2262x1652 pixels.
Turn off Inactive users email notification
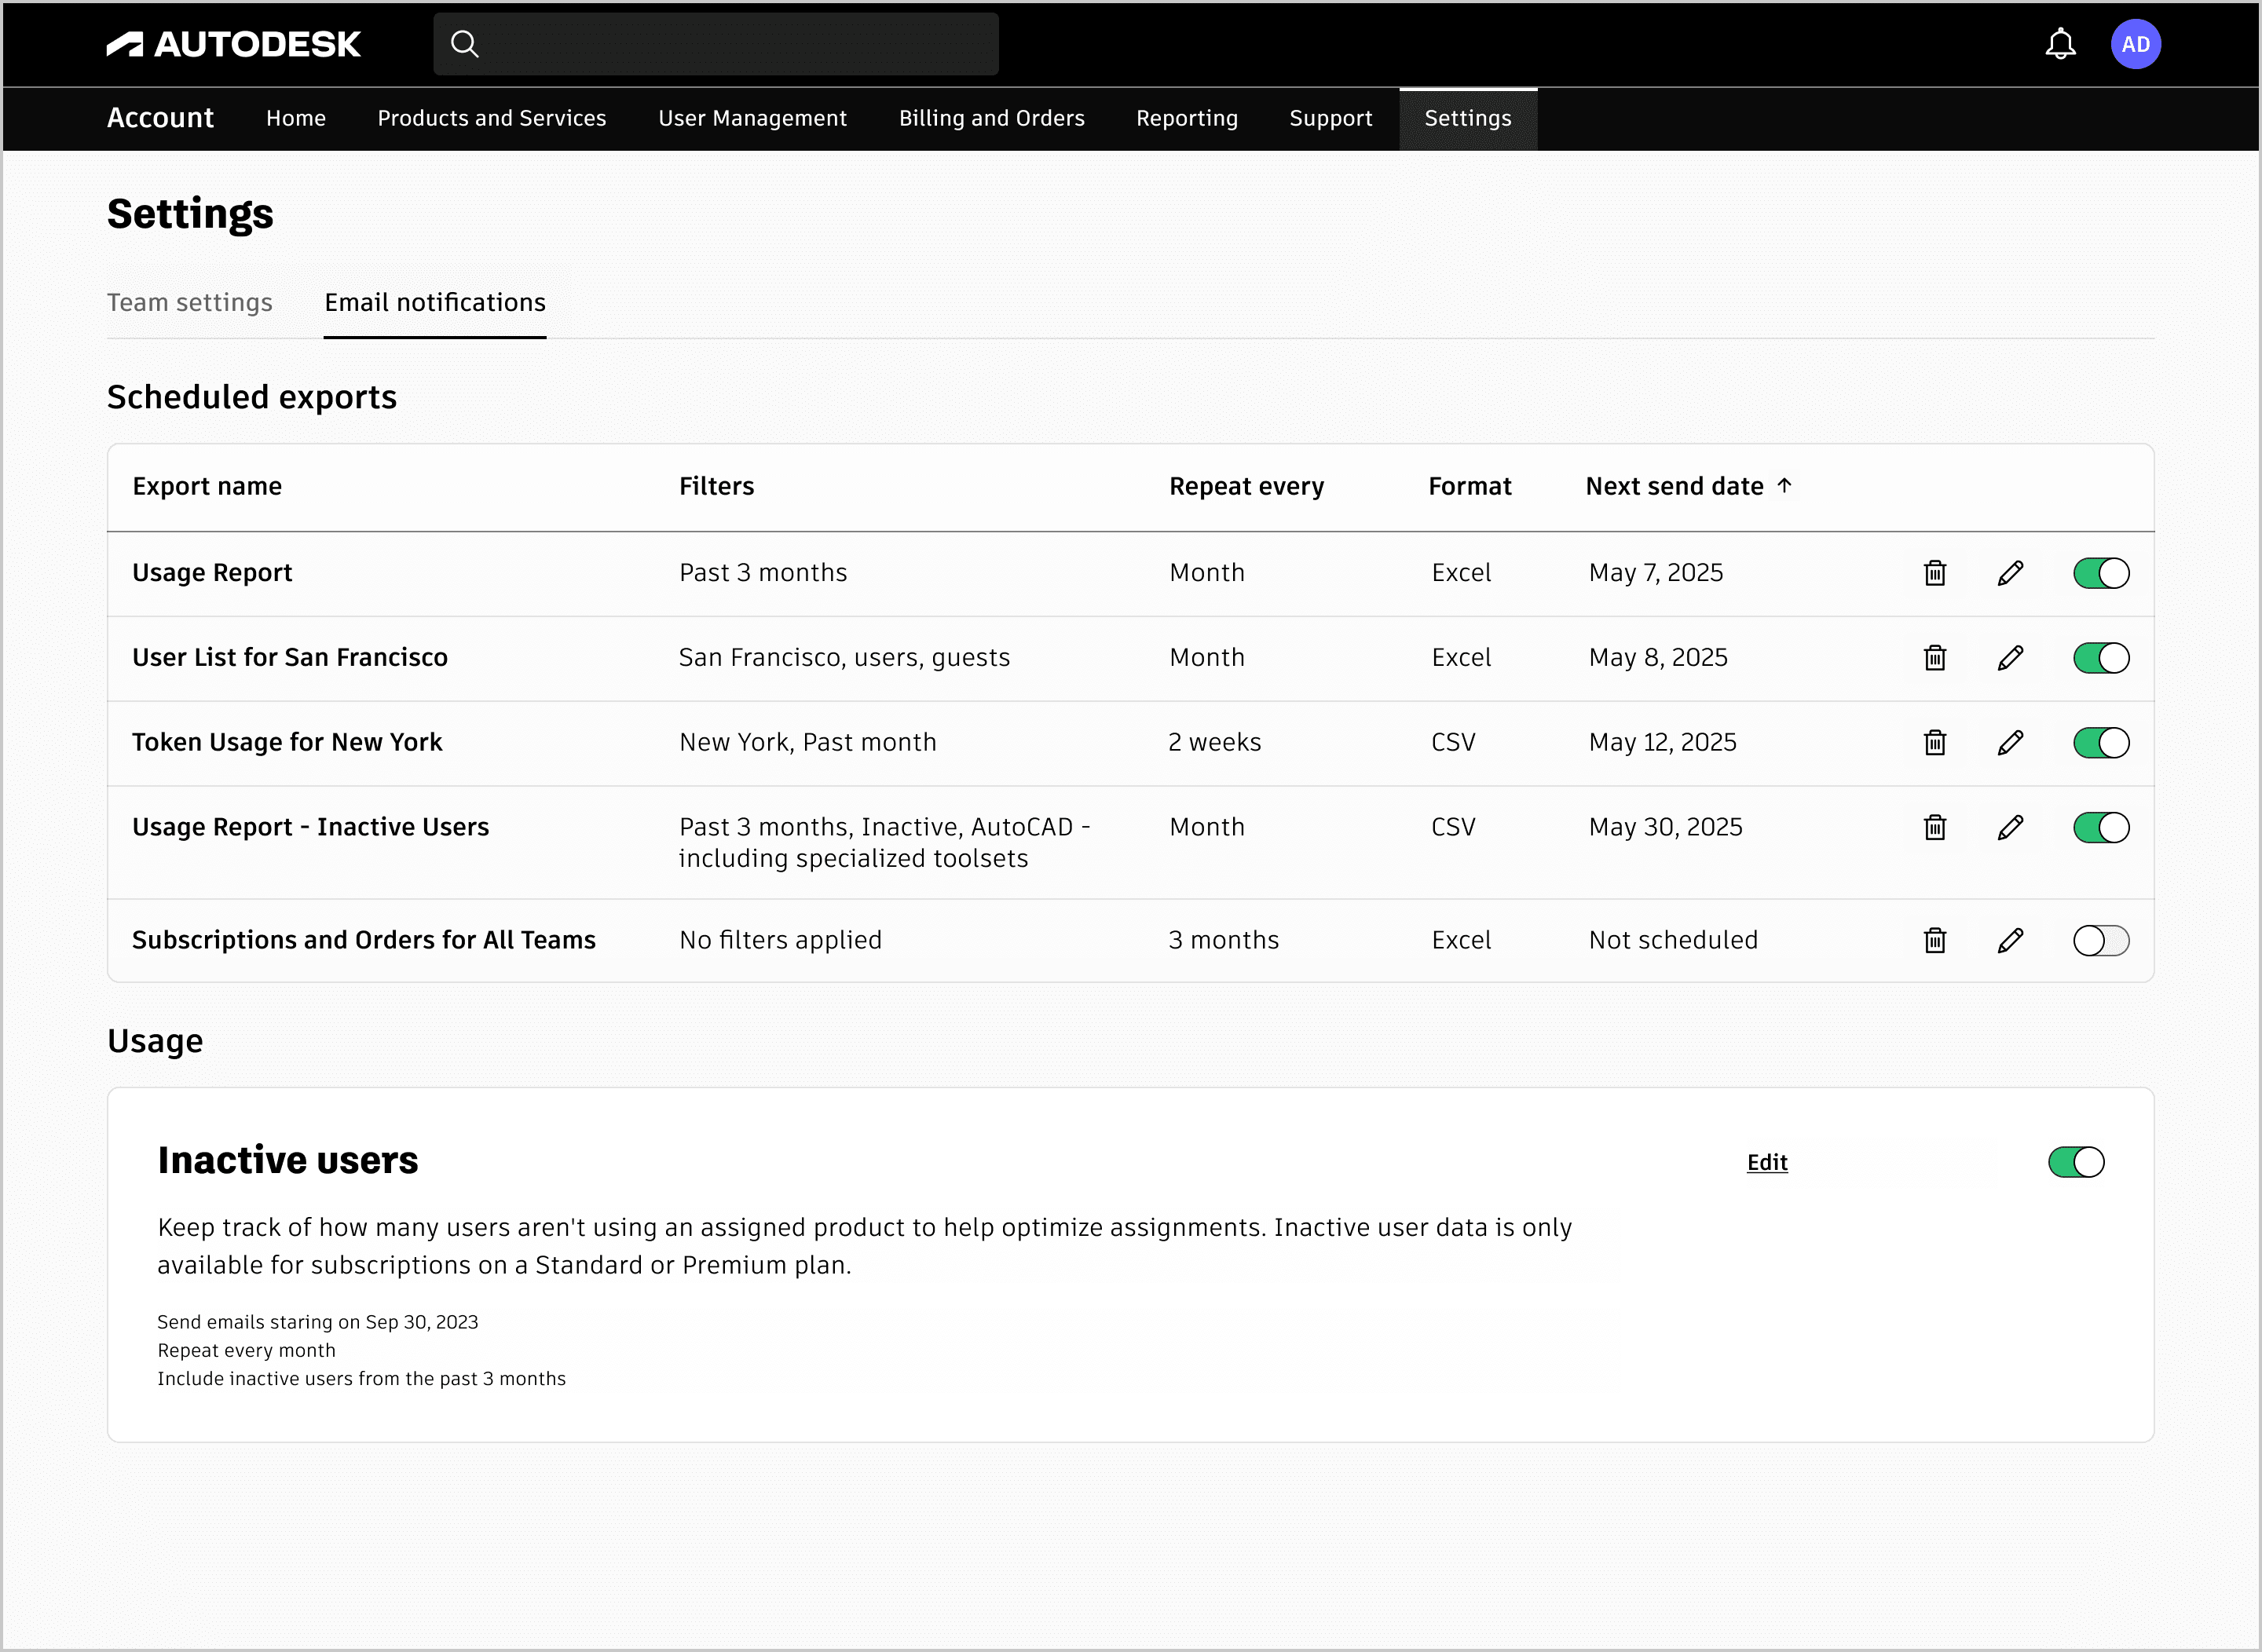click(2075, 1162)
